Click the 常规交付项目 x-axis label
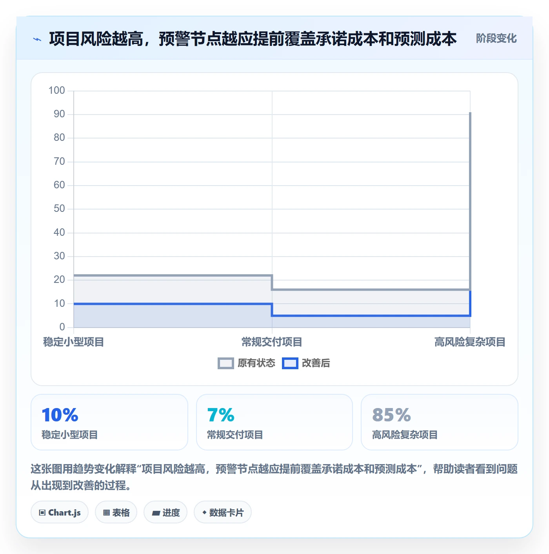Screen dimensions: 549x554 (272, 342)
